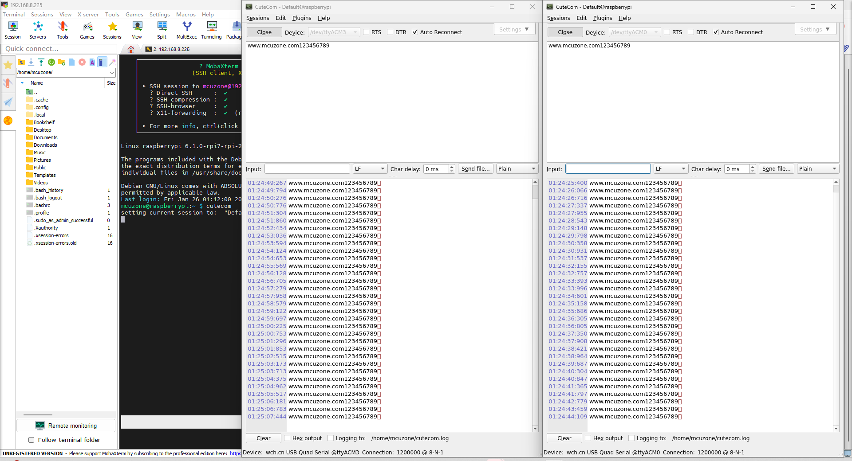Check the Follow terminal folder box

31,440
